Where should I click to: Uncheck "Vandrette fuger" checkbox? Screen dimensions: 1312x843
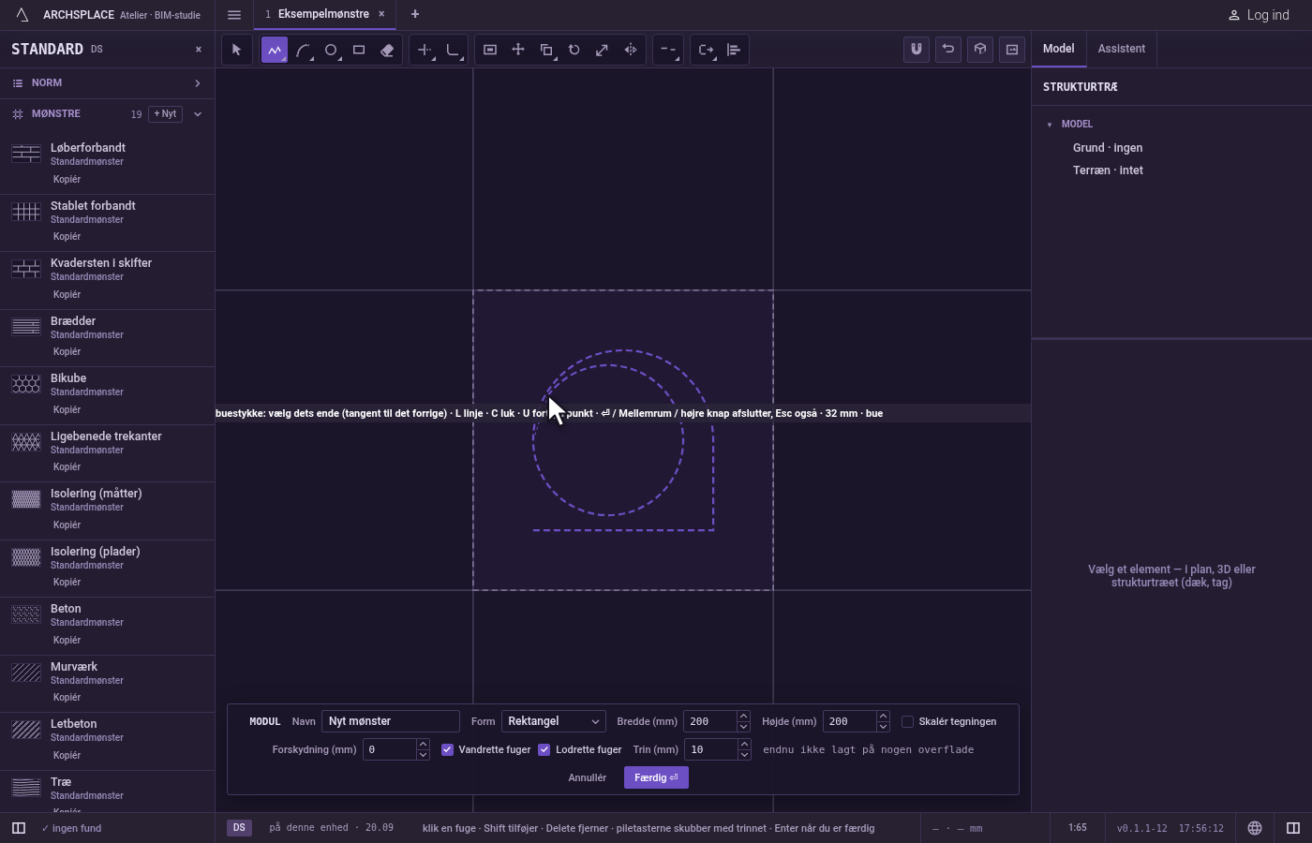tap(447, 749)
